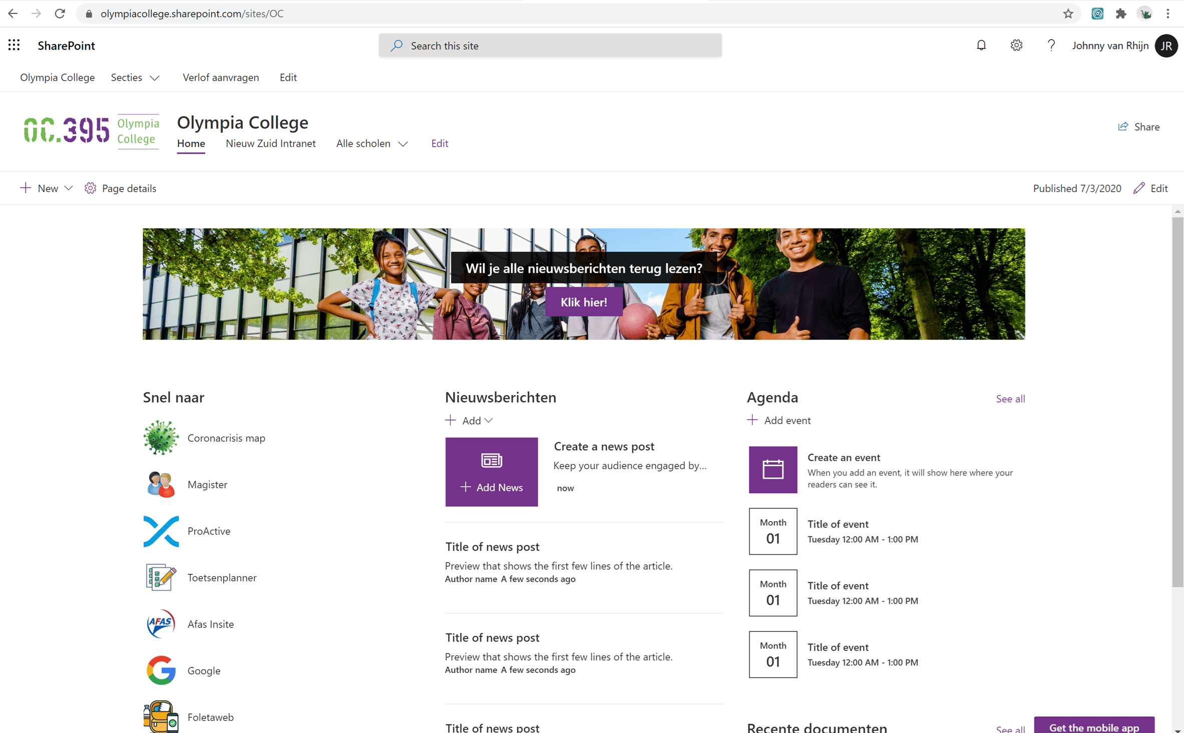Image resolution: width=1184 pixels, height=733 pixels.
Task: Go to the Nieuw Zuid Intranet tab
Action: pos(270,144)
